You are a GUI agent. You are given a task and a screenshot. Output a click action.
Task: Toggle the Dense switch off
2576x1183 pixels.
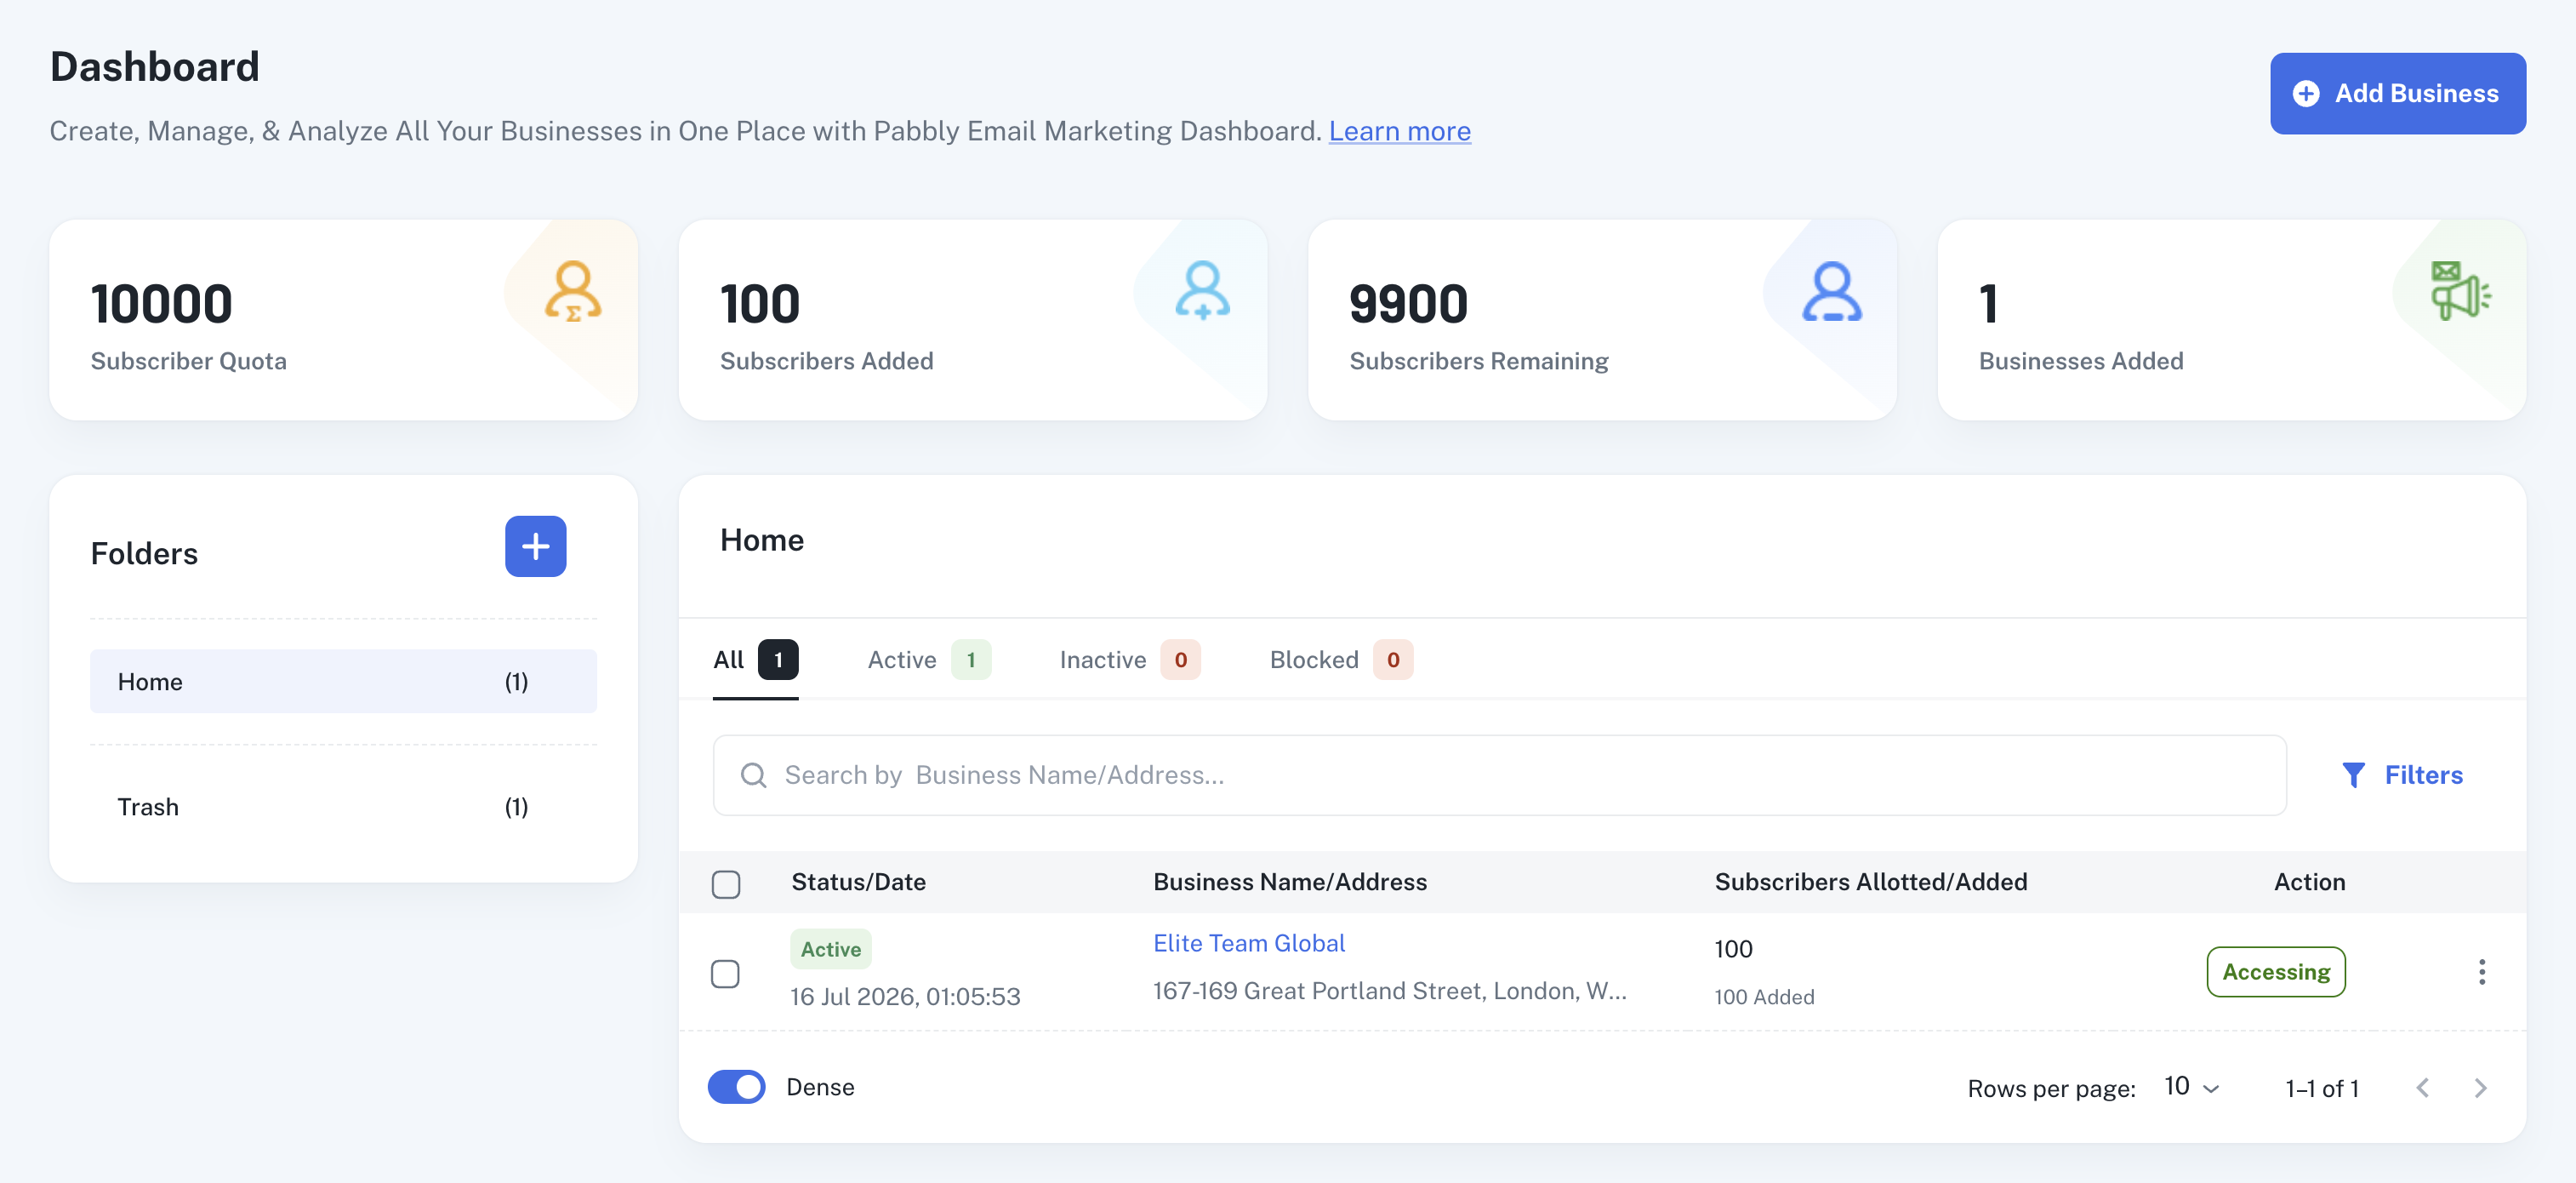[x=736, y=1087]
